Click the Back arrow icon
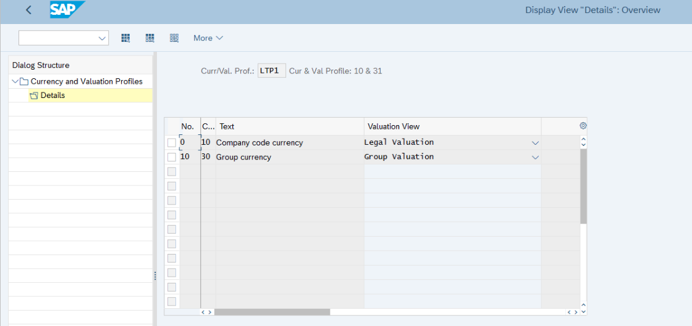Image resolution: width=692 pixels, height=326 pixels. [29, 10]
